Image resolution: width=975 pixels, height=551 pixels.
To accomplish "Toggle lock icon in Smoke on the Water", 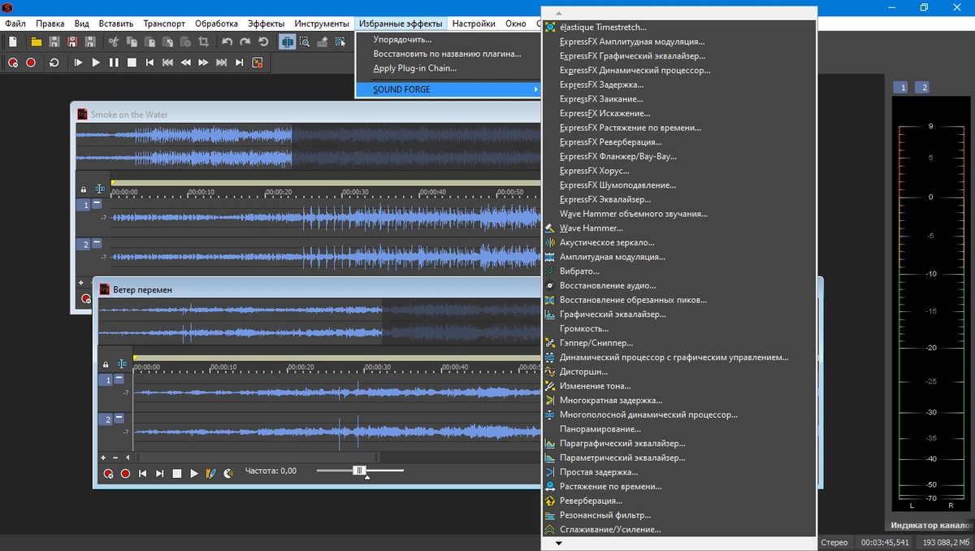I will 83,189.
